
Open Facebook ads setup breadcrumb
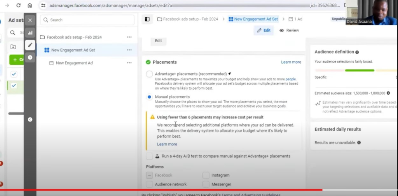[x=188, y=19]
